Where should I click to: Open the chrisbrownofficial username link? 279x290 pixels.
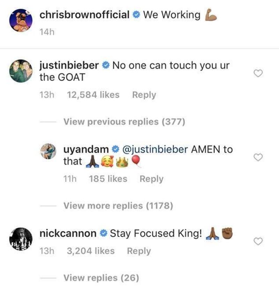click(84, 15)
